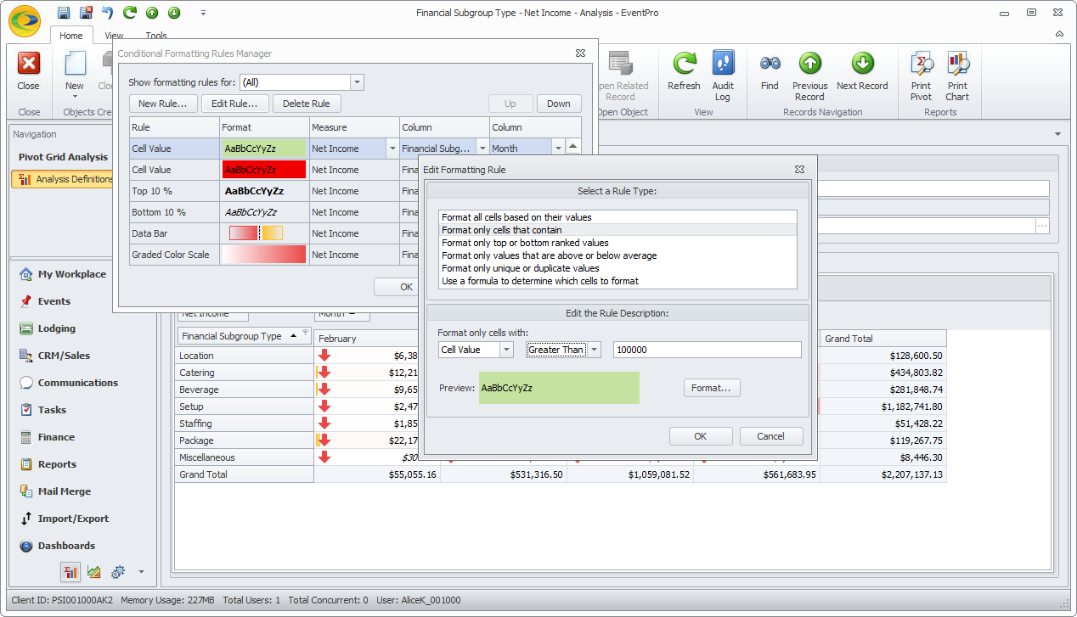
Task: Open the Net Income measure dropdown in first rule row
Action: [392, 149]
